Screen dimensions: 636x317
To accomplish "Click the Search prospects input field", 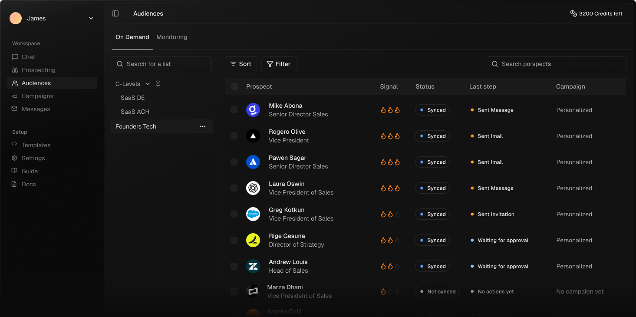I will 556,64.
